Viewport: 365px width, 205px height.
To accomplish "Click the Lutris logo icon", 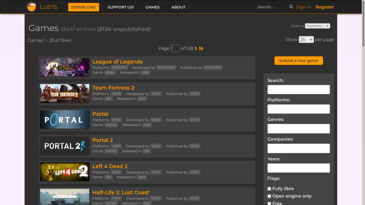I will click(x=31, y=7).
